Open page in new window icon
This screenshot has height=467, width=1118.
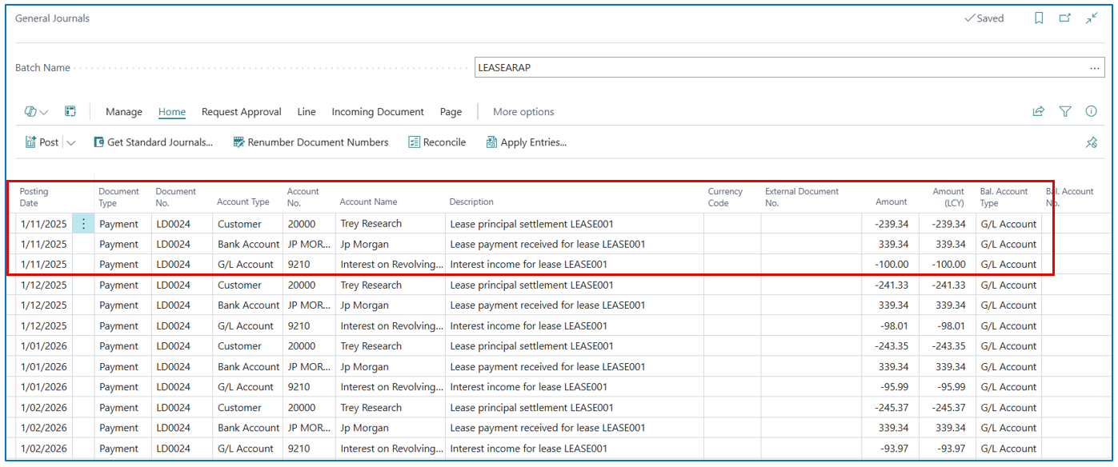click(x=1065, y=18)
